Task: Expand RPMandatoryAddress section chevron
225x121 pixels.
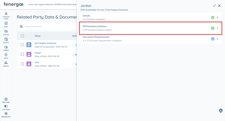Action: [x=218, y=28]
